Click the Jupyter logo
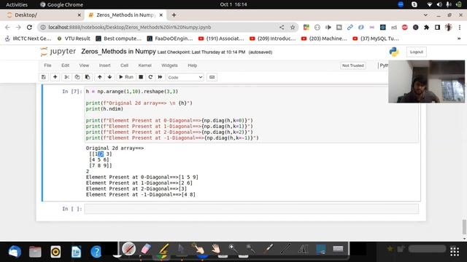This screenshot has height=262, width=467. coord(58,52)
